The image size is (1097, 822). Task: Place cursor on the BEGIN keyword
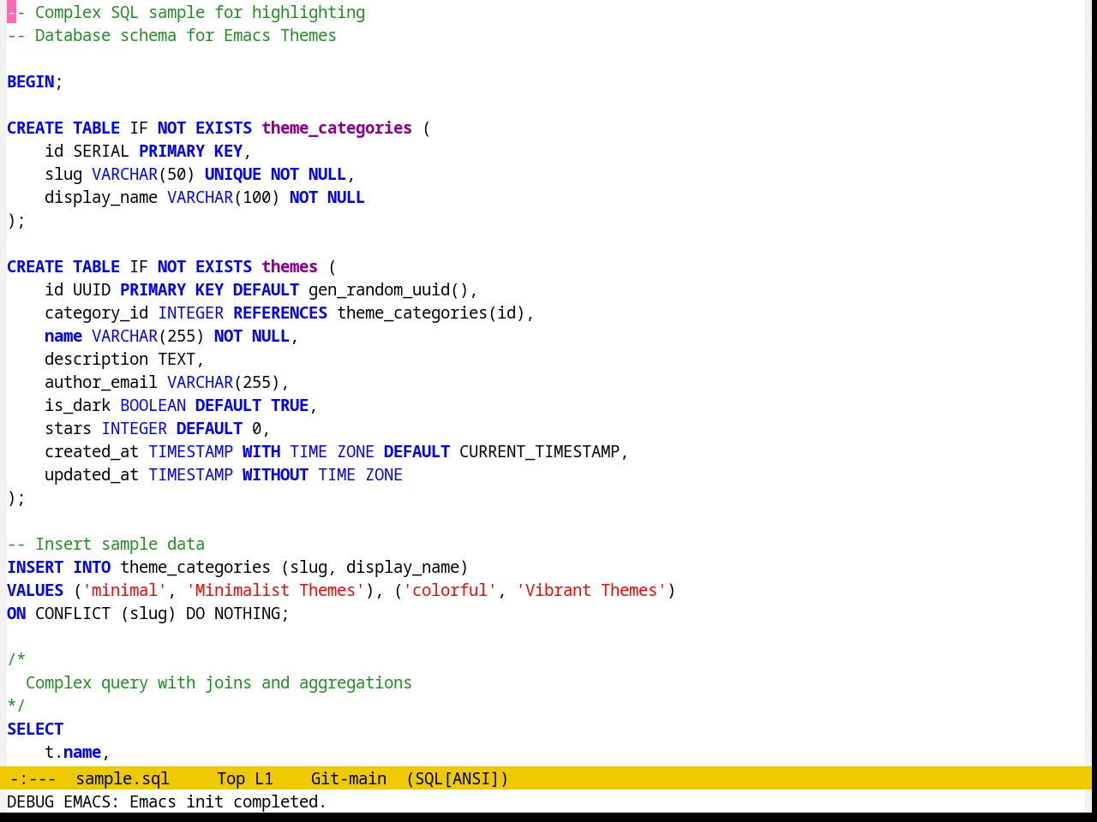click(x=31, y=81)
